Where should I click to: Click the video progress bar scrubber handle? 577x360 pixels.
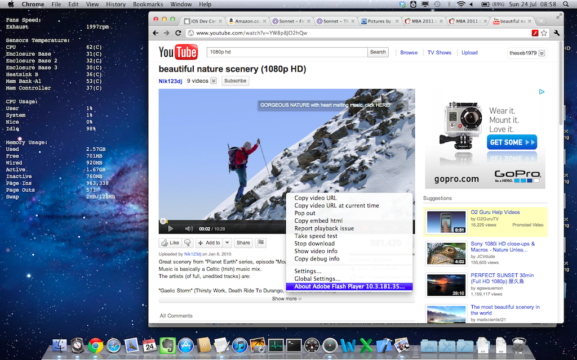point(163,221)
